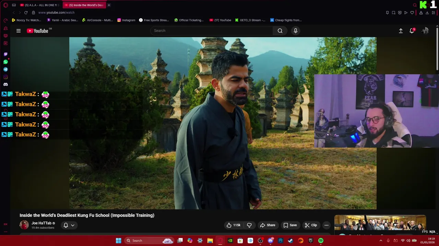Screen dimensions: 439x246
Task: Open File Explorer from the taskbar
Action: coord(210,241)
